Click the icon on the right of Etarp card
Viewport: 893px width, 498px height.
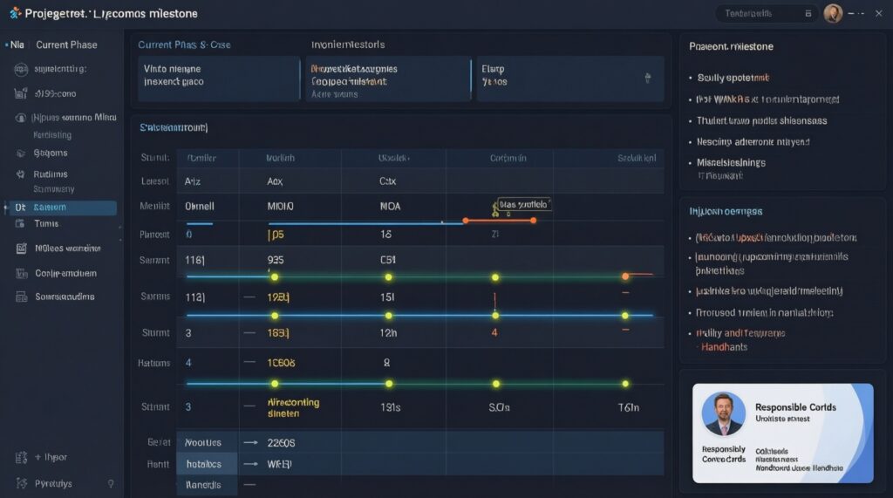[647, 78]
